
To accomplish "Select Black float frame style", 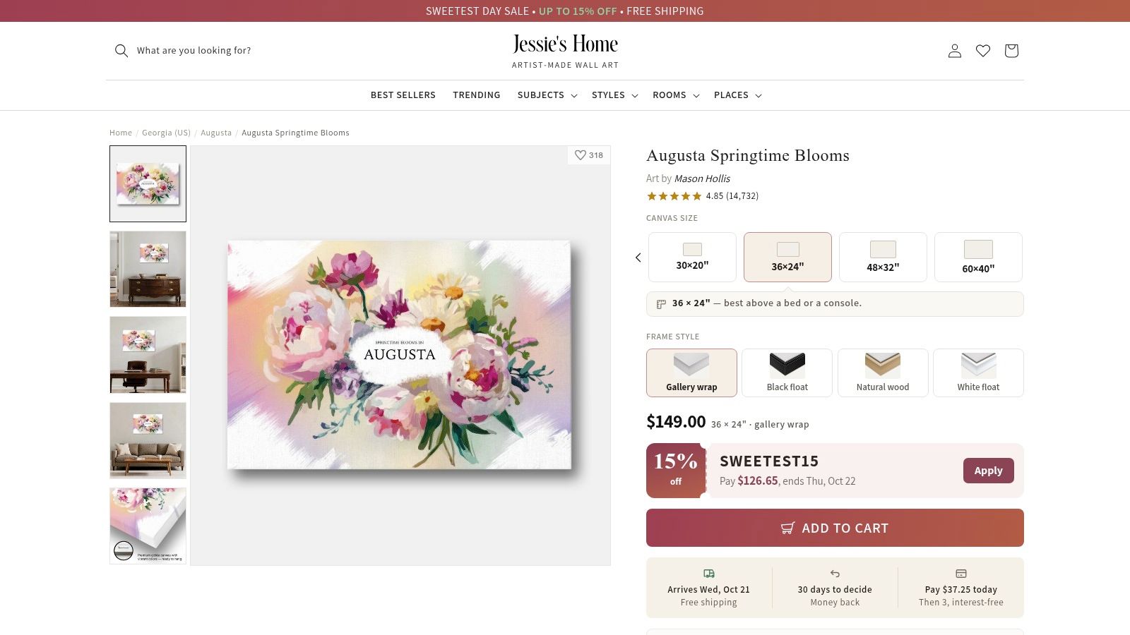I will [787, 373].
